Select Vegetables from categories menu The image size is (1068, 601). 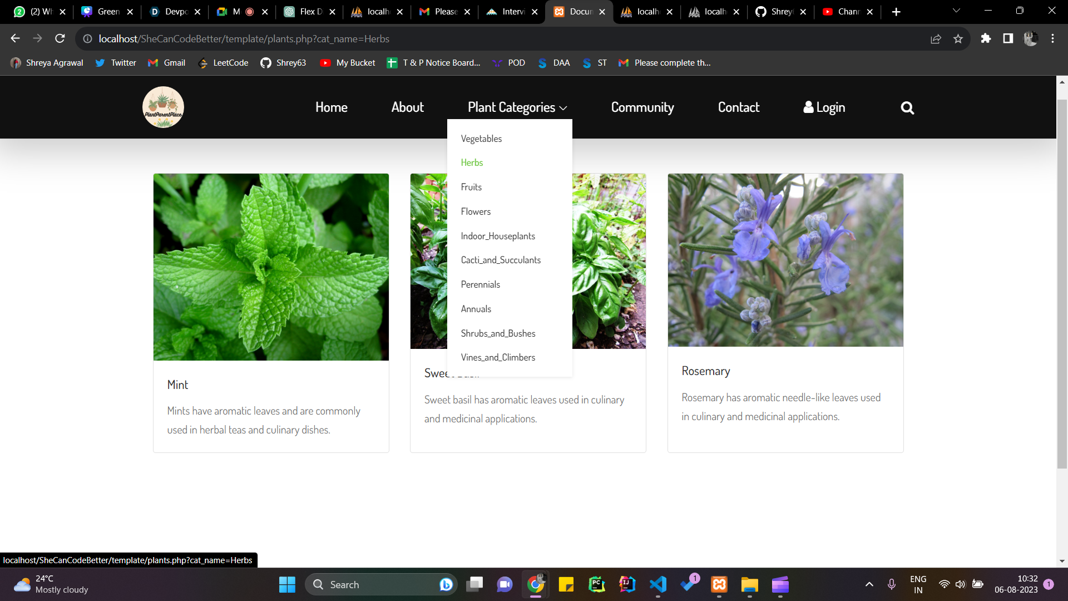[x=481, y=139]
